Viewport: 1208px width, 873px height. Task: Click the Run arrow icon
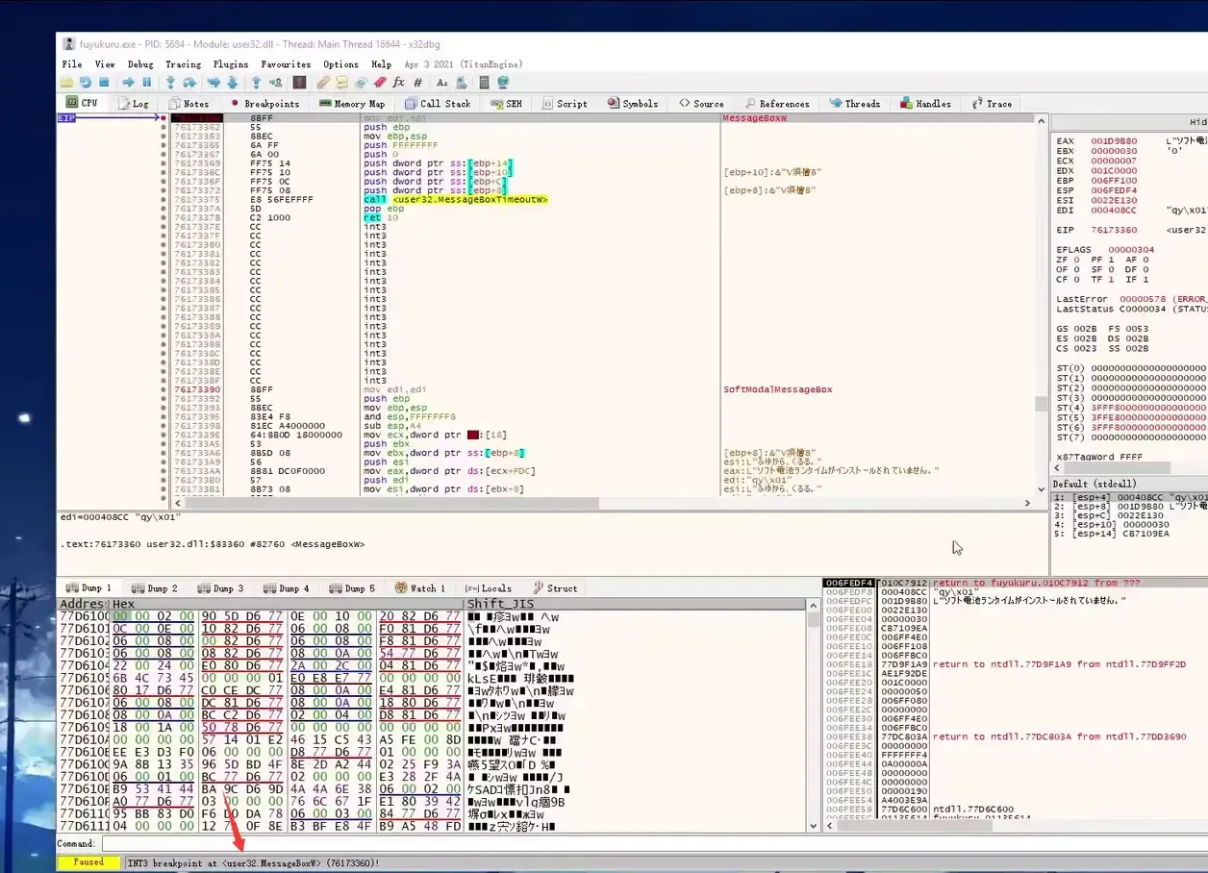point(128,83)
